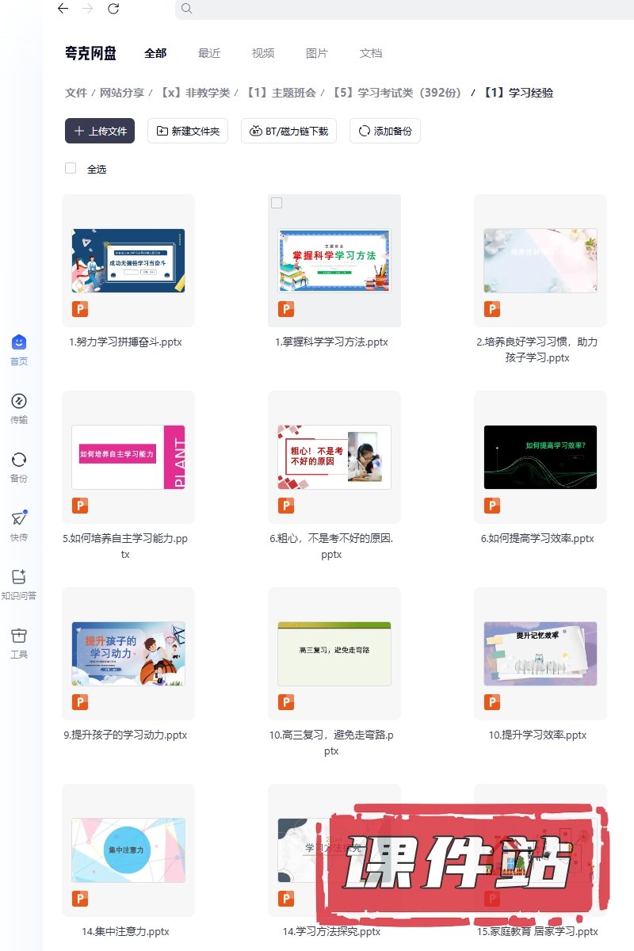Image resolution: width=634 pixels, height=951 pixels.
Task: Go back with the browser back arrow
Action: click(x=63, y=9)
